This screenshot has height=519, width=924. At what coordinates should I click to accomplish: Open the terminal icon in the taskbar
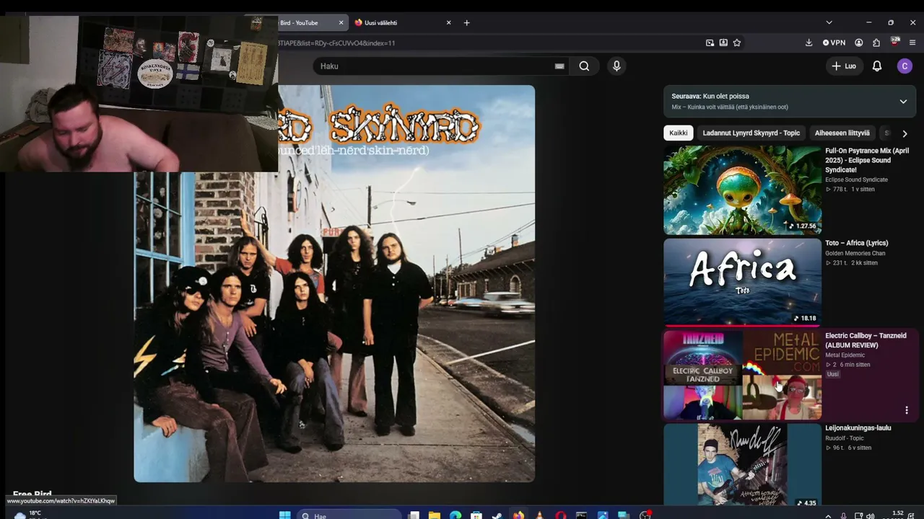tap(582, 515)
